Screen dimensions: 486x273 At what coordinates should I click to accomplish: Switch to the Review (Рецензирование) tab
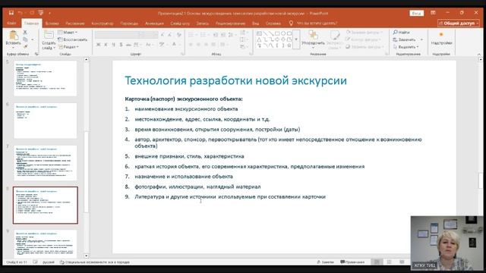[x=230, y=24]
